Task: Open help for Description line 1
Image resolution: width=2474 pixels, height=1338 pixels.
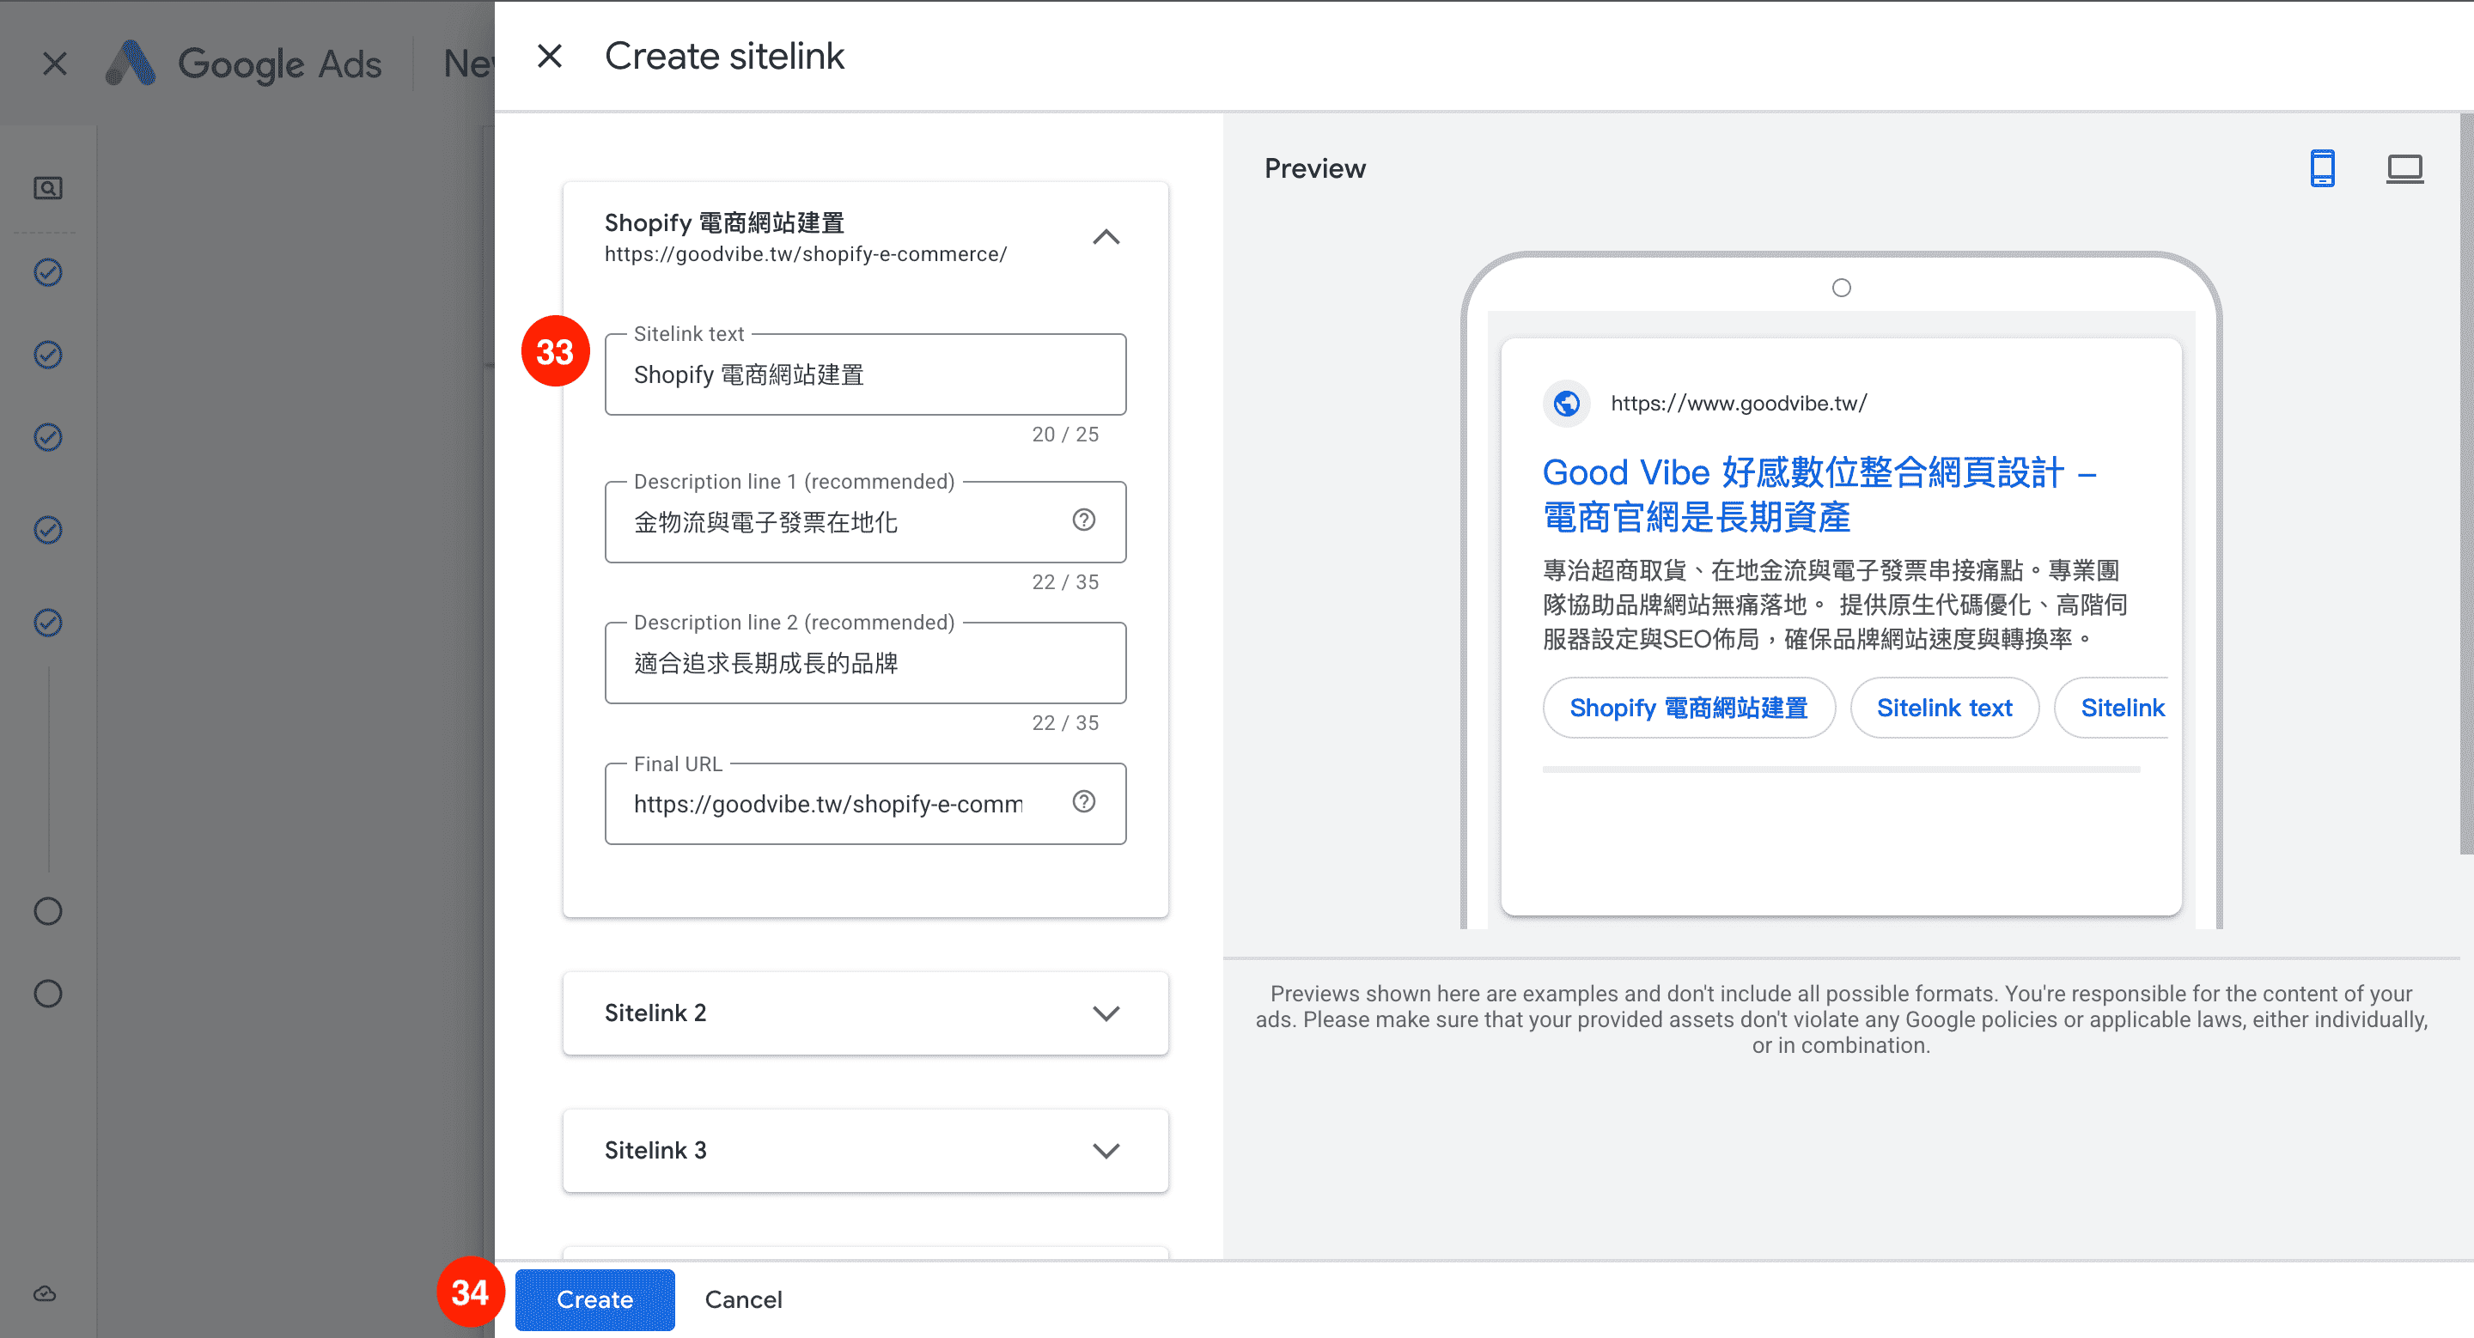Action: [x=1083, y=520]
